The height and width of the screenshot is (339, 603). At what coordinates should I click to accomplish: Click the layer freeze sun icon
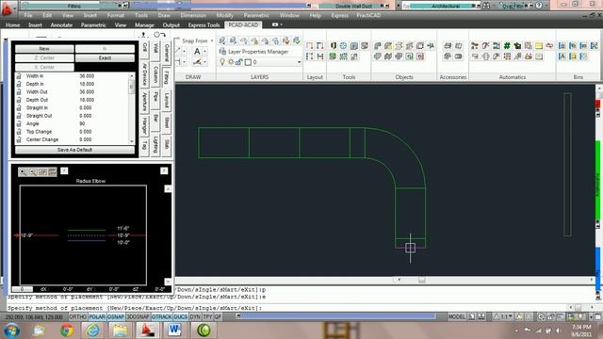231,62
